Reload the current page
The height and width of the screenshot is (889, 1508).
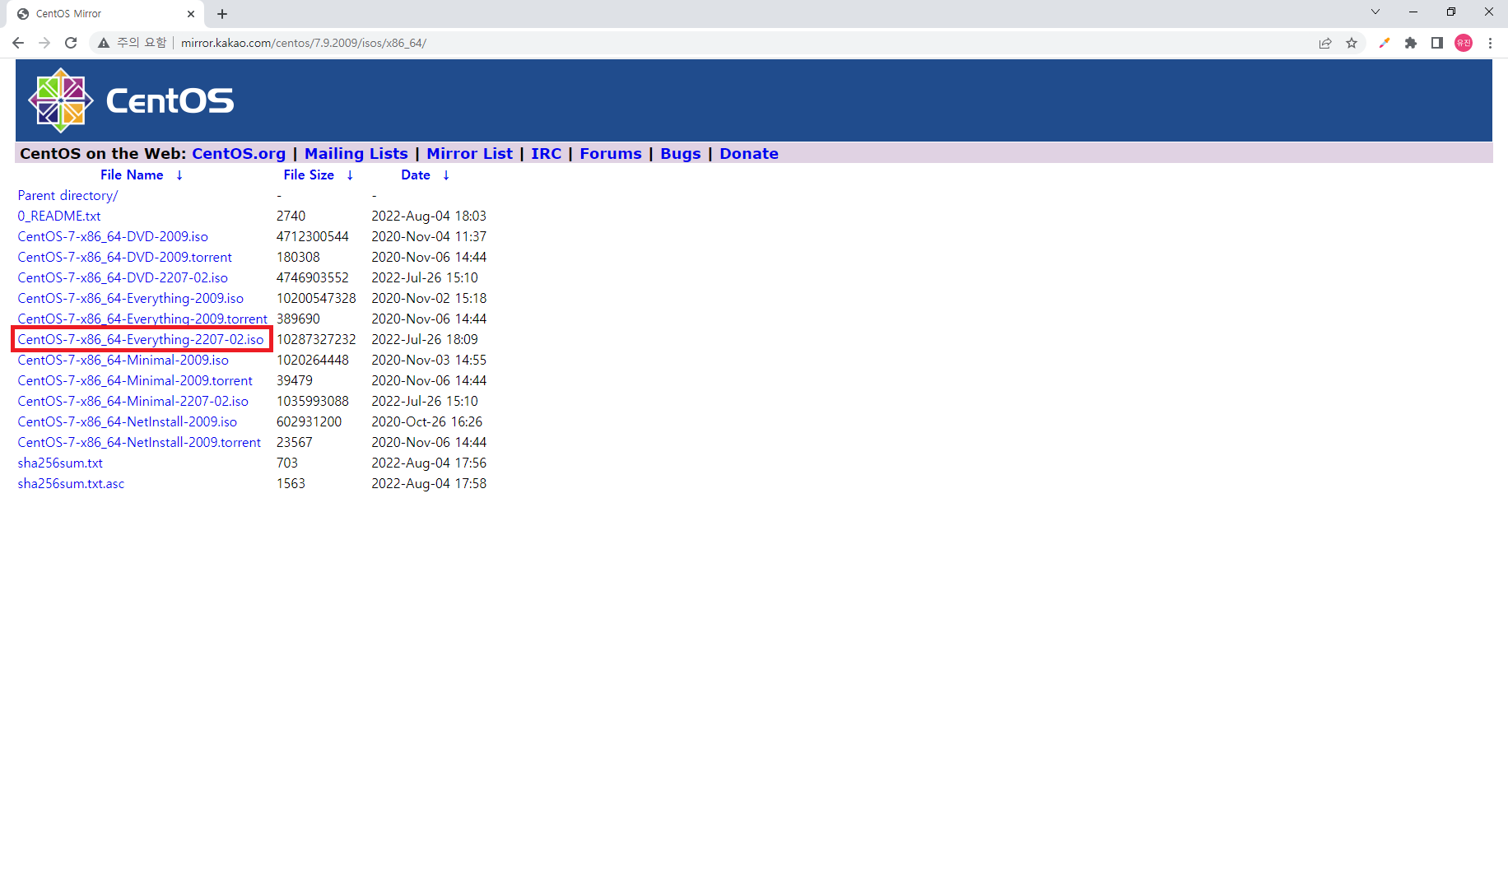coord(71,43)
